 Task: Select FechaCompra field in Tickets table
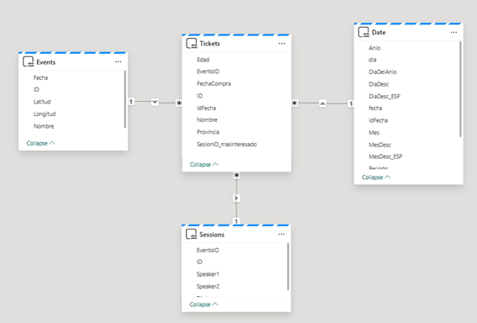tap(214, 83)
